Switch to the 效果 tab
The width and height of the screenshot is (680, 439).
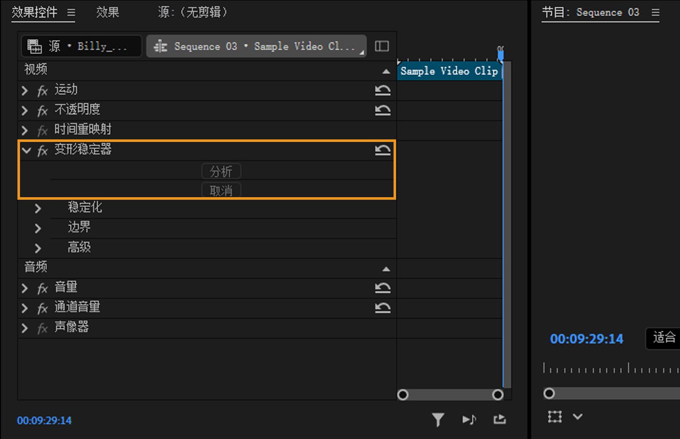pos(107,12)
